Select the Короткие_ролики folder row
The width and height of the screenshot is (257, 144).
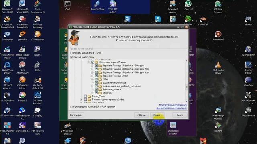(x=112, y=89)
